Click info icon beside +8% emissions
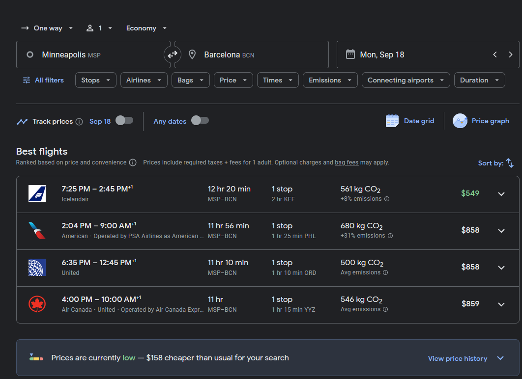This screenshot has height=379, width=522. click(x=387, y=199)
